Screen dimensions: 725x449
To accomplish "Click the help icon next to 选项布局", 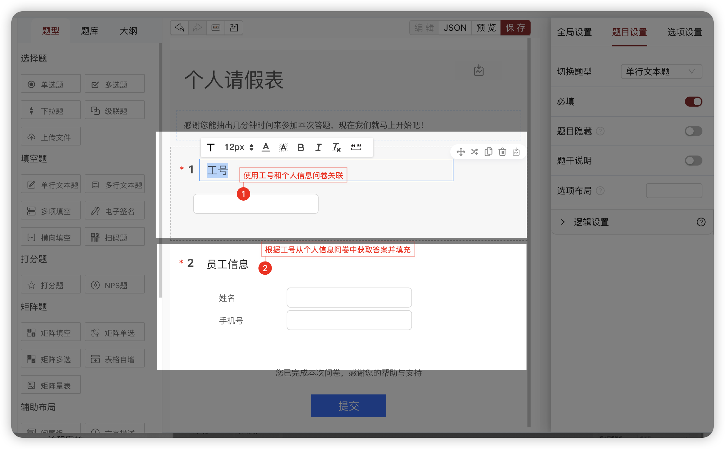I will tap(600, 191).
